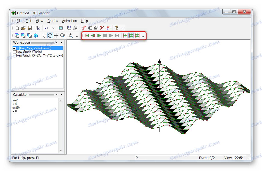The image size is (262, 171).
Task: Click the crossed-out F remove formula icon
Action: (x=108, y=28)
